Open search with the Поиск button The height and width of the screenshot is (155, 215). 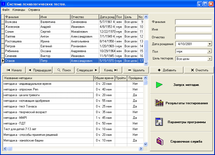[64, 70]
